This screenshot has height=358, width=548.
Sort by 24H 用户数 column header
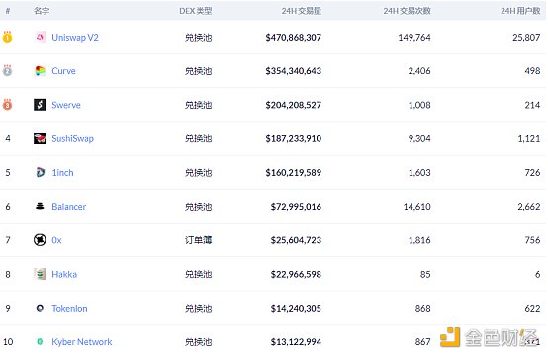coord(520,11)
